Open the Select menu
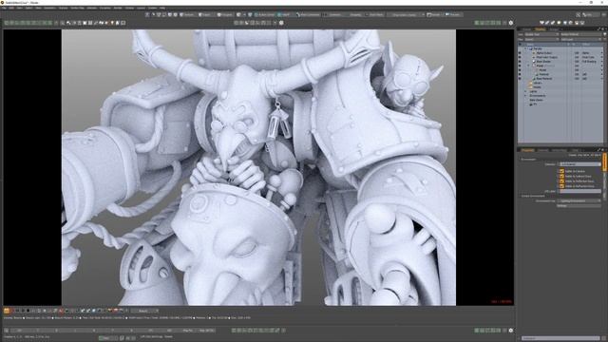The image size is (608, 342). pyautogui.click(x=28, y=8)
